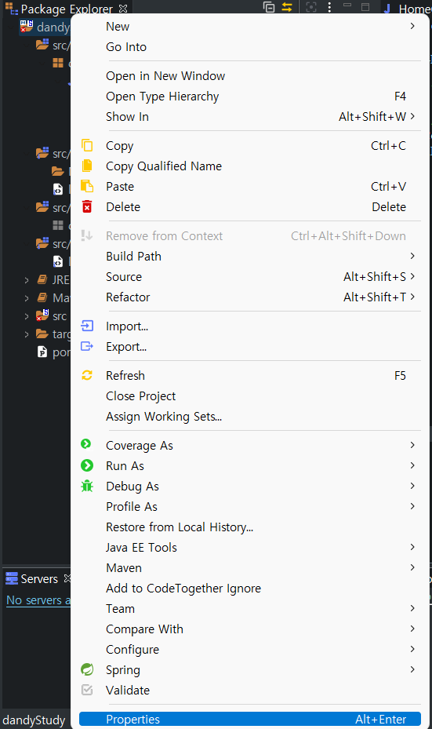Click the Run As green play icon

87,465
